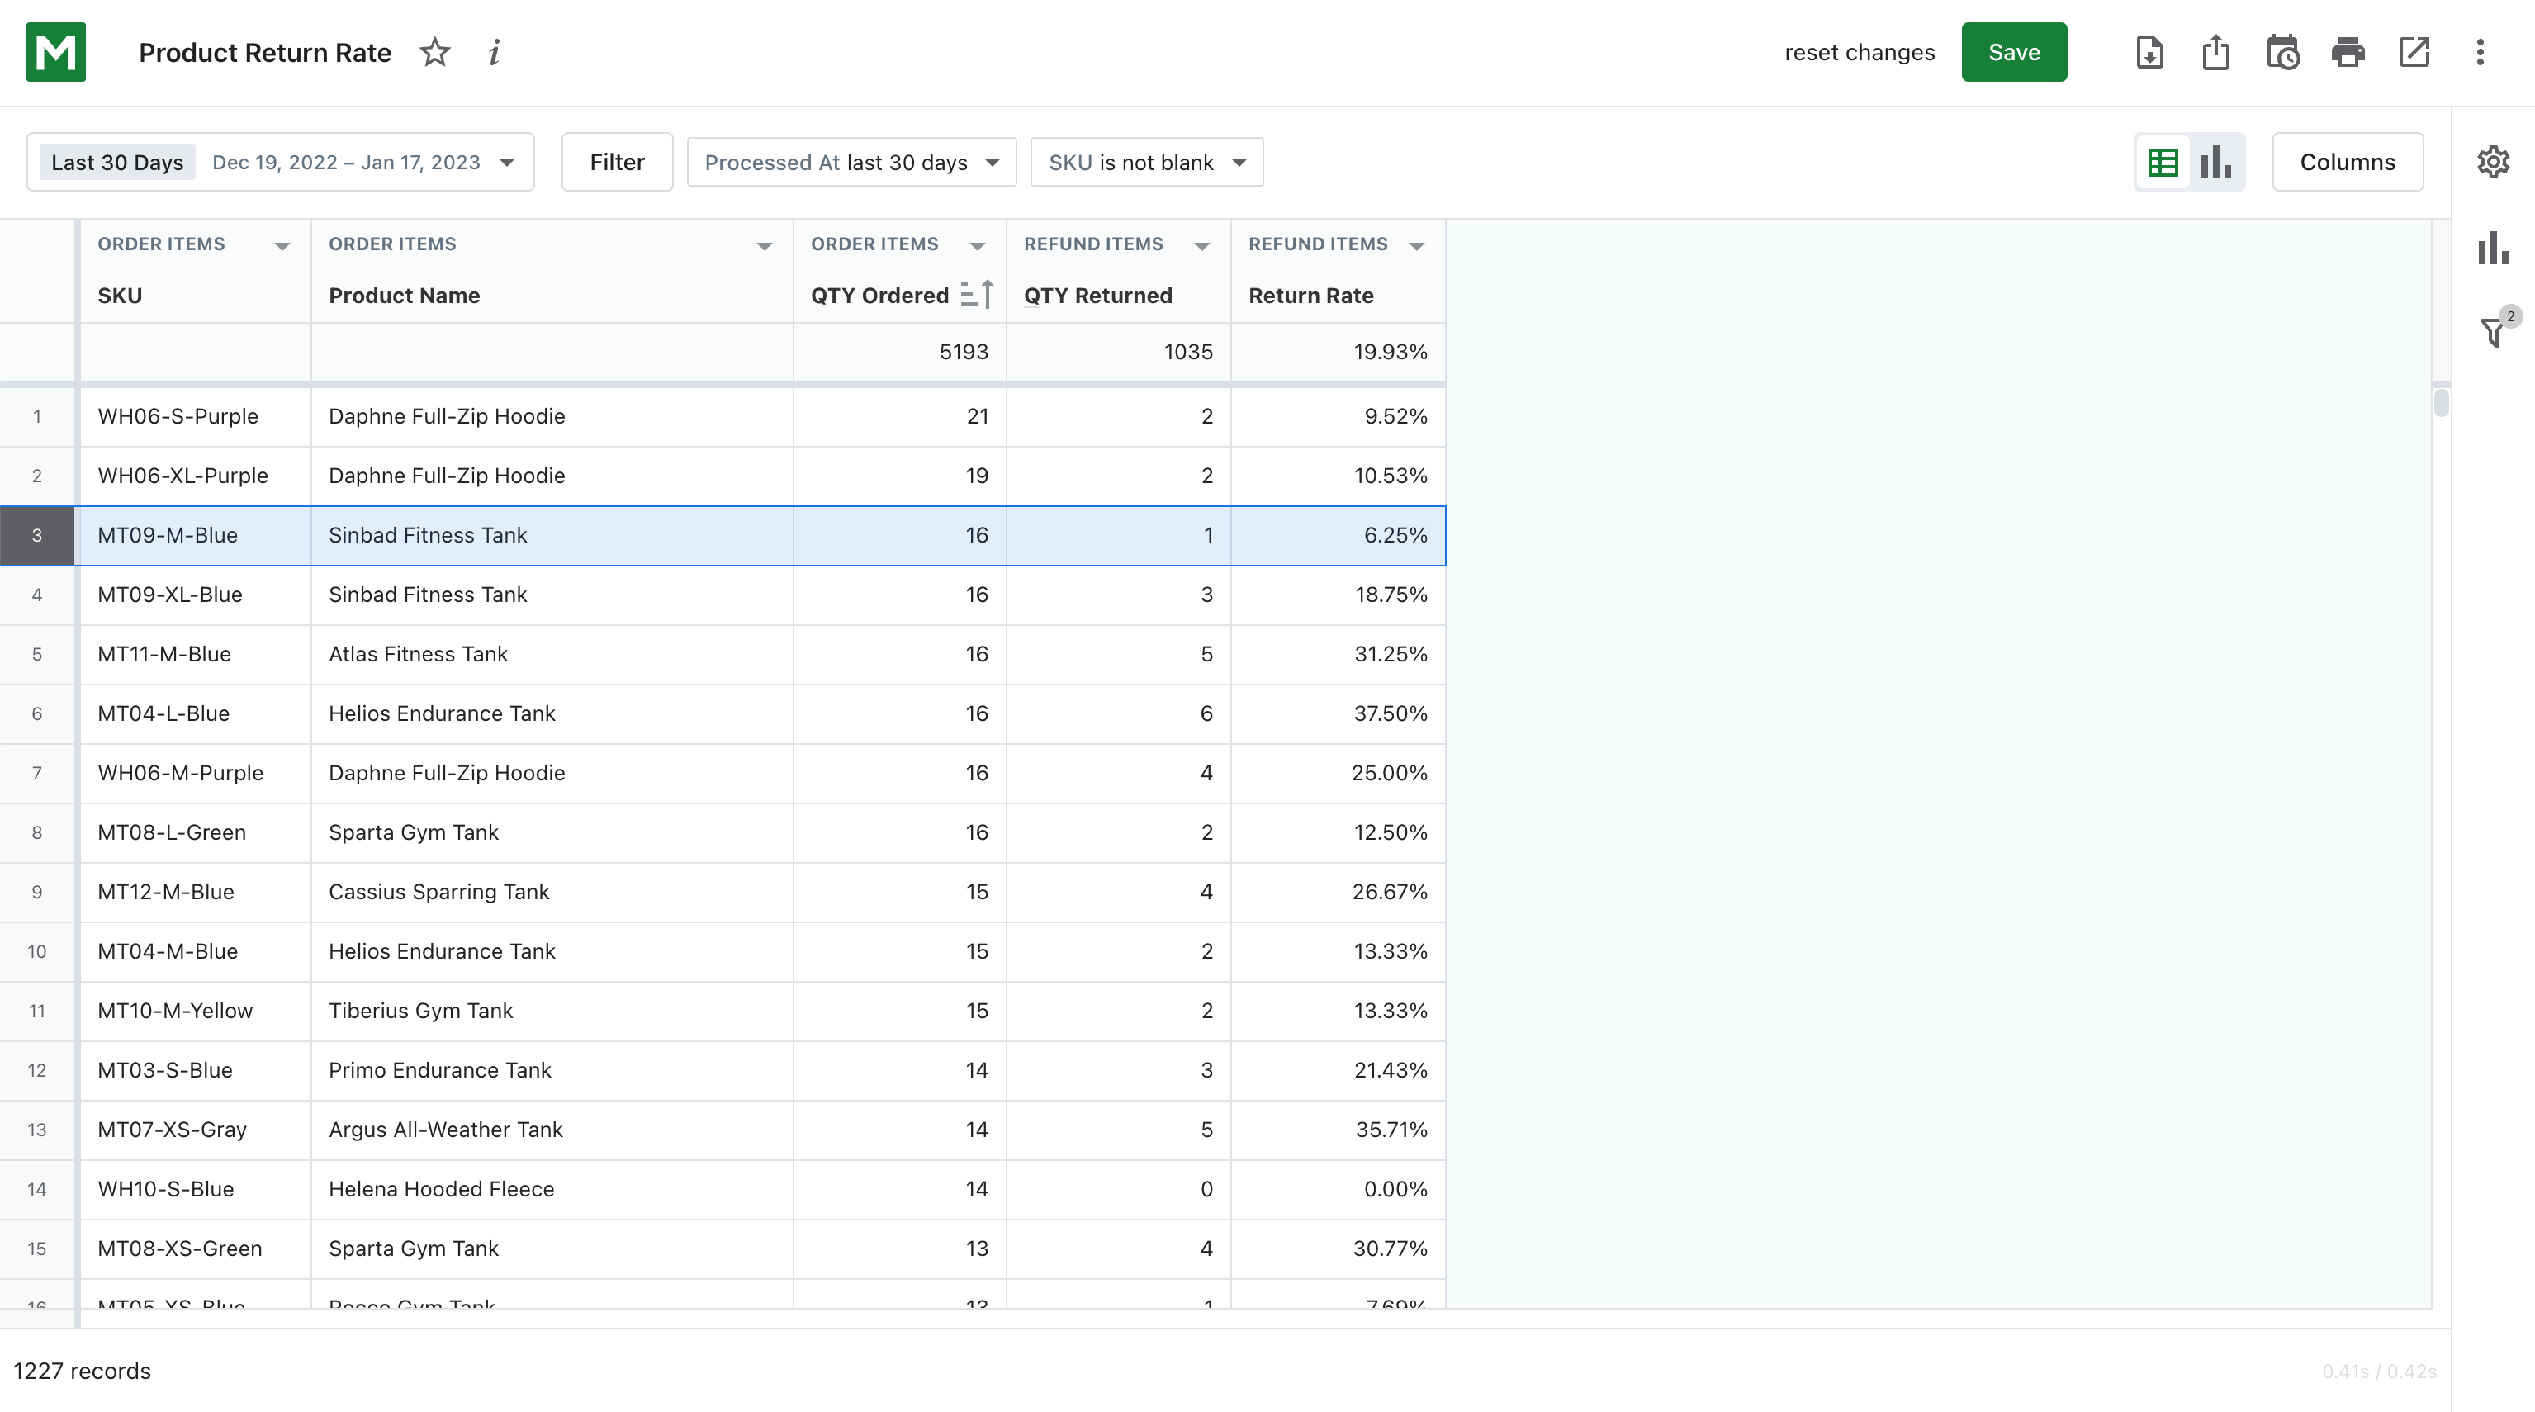This screenshot has height=1412, width=2535.
Task: Click the share export icon
Action: [x=2215, y=52]
